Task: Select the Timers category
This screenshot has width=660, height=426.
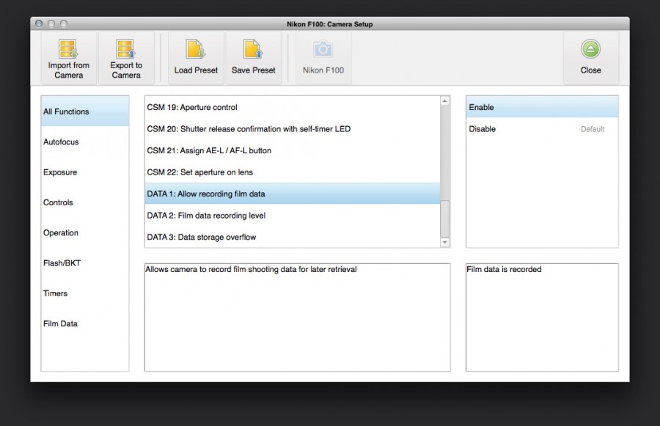Action: [85, 293]
